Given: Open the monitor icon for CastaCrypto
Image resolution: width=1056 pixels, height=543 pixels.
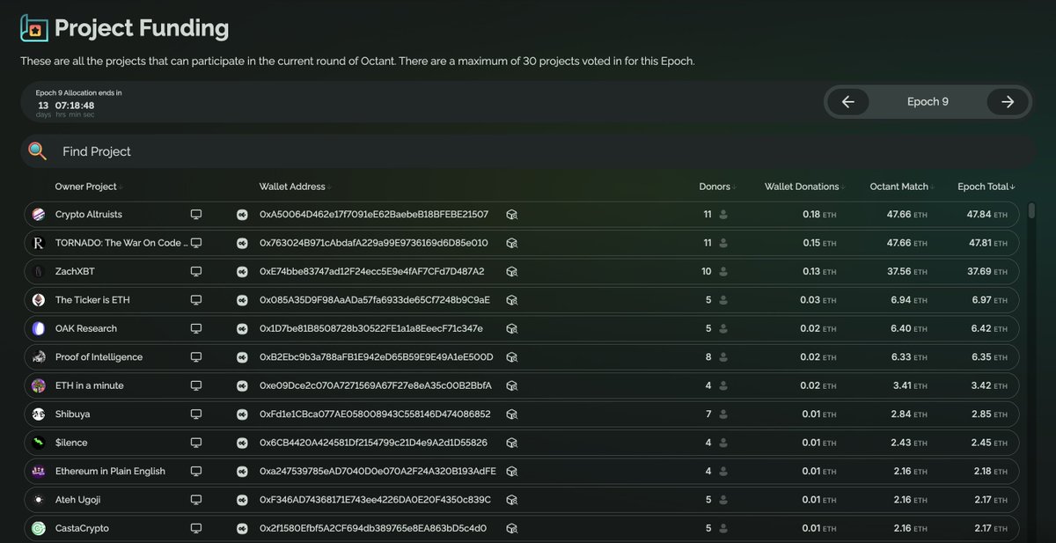Looking at the screenshot, I should tap(196, 528).
